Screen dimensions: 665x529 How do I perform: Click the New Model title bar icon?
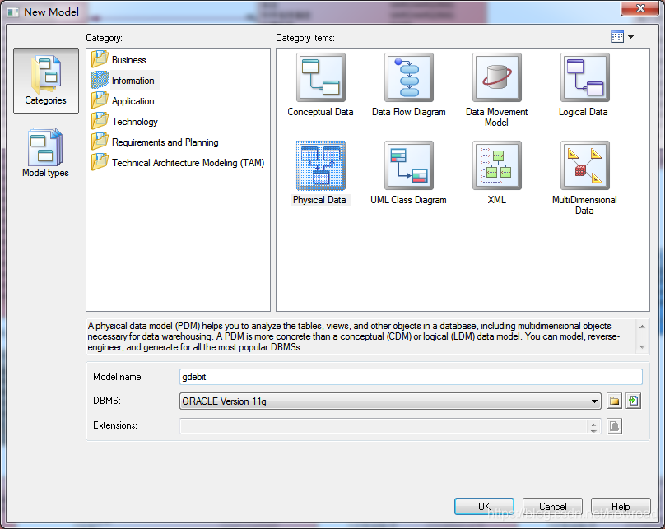(x=13, y=12)
